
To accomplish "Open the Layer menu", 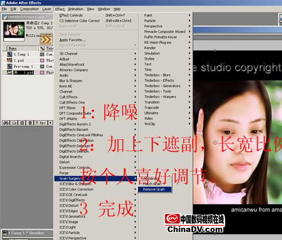I will pyautogui.click(x=47, y=9).
